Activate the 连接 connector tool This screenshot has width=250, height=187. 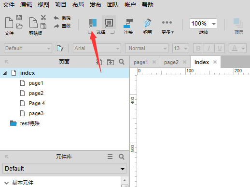pos(128,26)
